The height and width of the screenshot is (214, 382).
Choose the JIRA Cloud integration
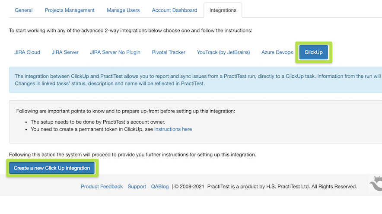click(27, 52)
